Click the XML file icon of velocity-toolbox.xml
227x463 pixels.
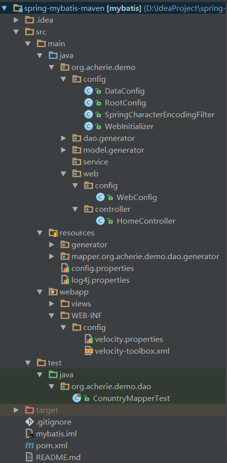tap(89, 351)
